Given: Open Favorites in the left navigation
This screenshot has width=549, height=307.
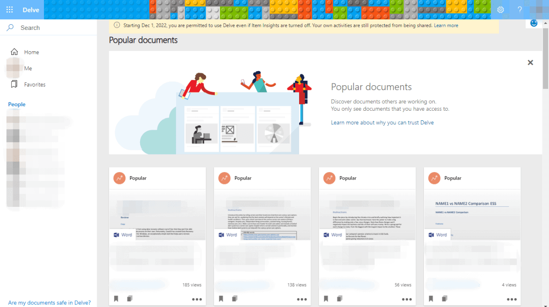Looking at the screenshot, I should point(34,84).
